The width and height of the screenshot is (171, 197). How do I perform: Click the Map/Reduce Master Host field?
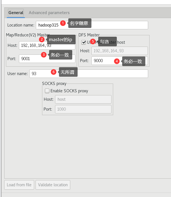47,45
